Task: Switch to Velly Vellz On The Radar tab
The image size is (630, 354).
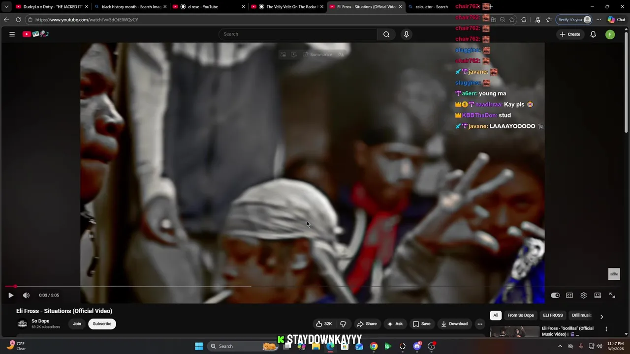Action: click(287, 6)
